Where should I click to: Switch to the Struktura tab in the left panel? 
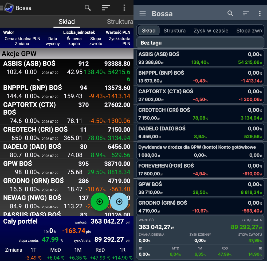tap(120, 22)
